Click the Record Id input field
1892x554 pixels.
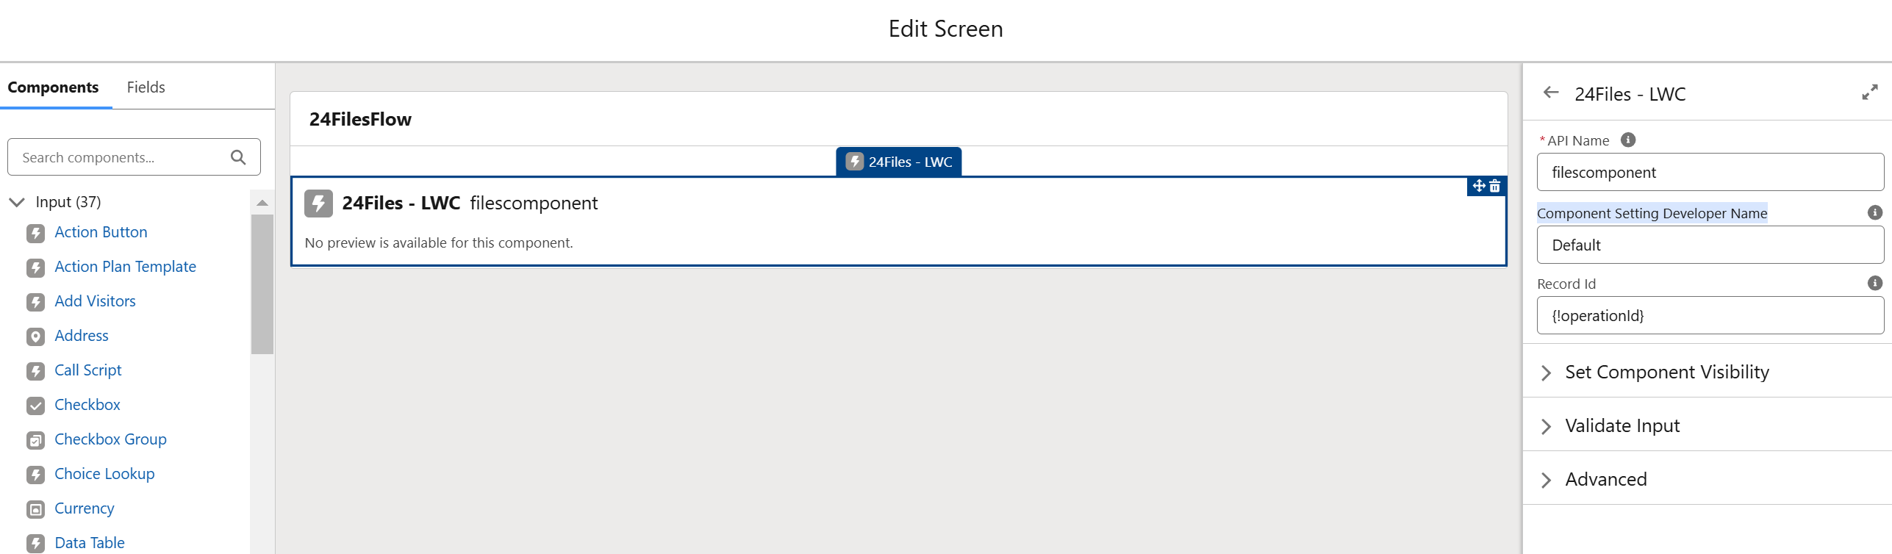[x=1710, y=316]
